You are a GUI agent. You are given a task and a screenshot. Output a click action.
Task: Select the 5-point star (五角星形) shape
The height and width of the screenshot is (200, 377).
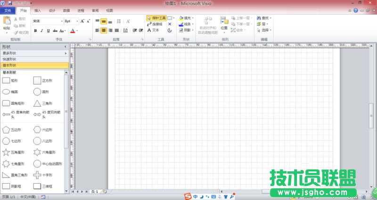(x=14, y=152)
